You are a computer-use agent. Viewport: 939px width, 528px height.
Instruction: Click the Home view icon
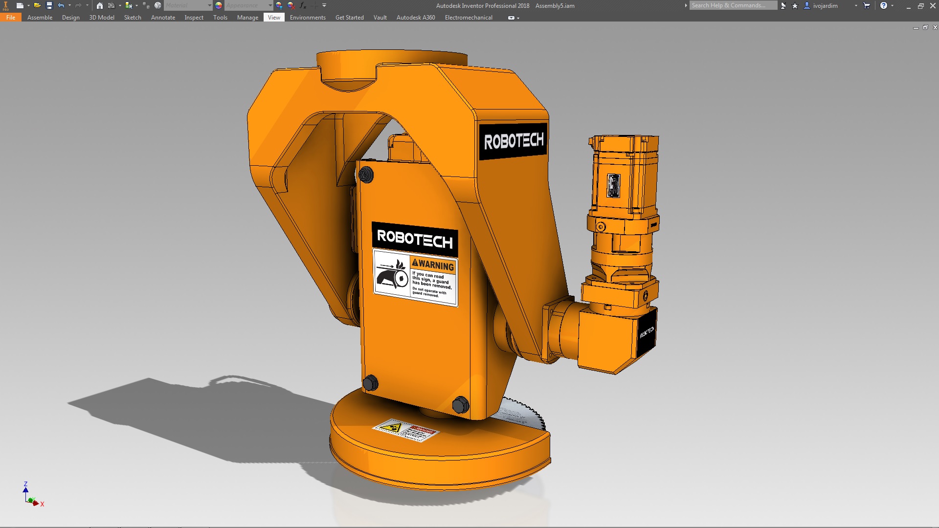(99, 5)
